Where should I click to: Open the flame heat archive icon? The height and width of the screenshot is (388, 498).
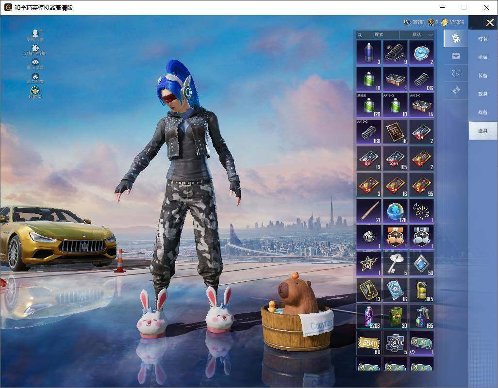coord(35,78)
